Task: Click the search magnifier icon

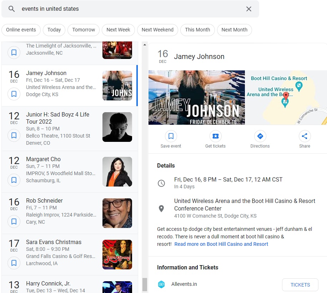Action: point(11,9)
